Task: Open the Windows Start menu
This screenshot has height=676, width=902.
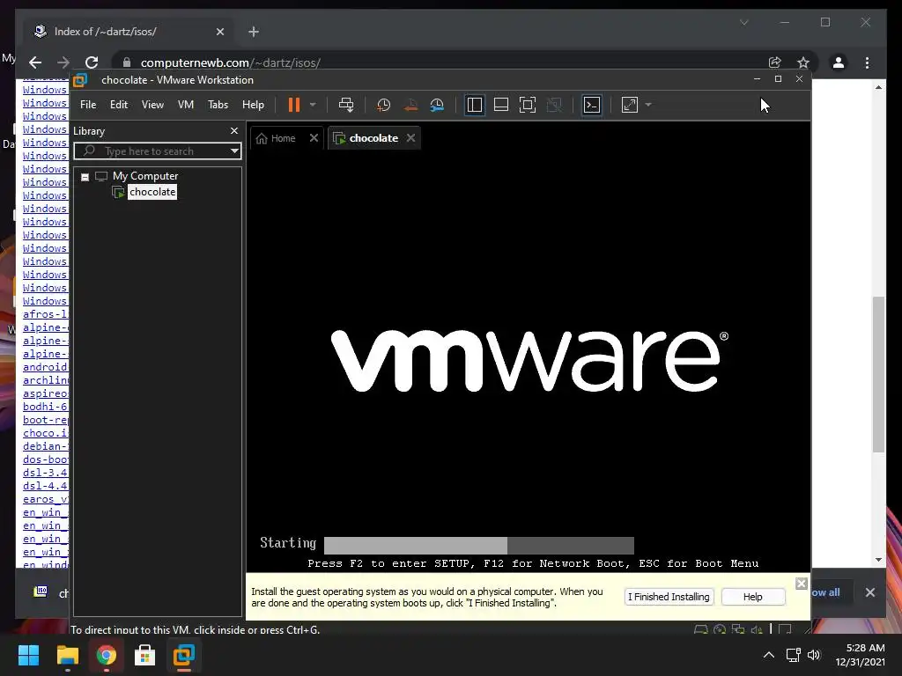Action: point(28,655)
